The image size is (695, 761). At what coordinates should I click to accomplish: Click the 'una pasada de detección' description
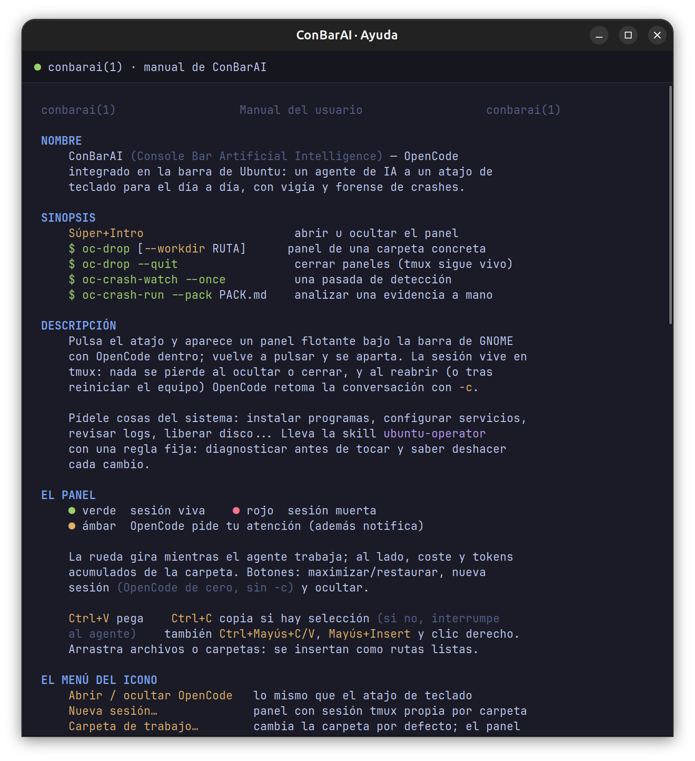[x=373, y=279]
